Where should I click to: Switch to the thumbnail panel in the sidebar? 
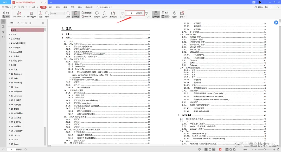(3, 27)
